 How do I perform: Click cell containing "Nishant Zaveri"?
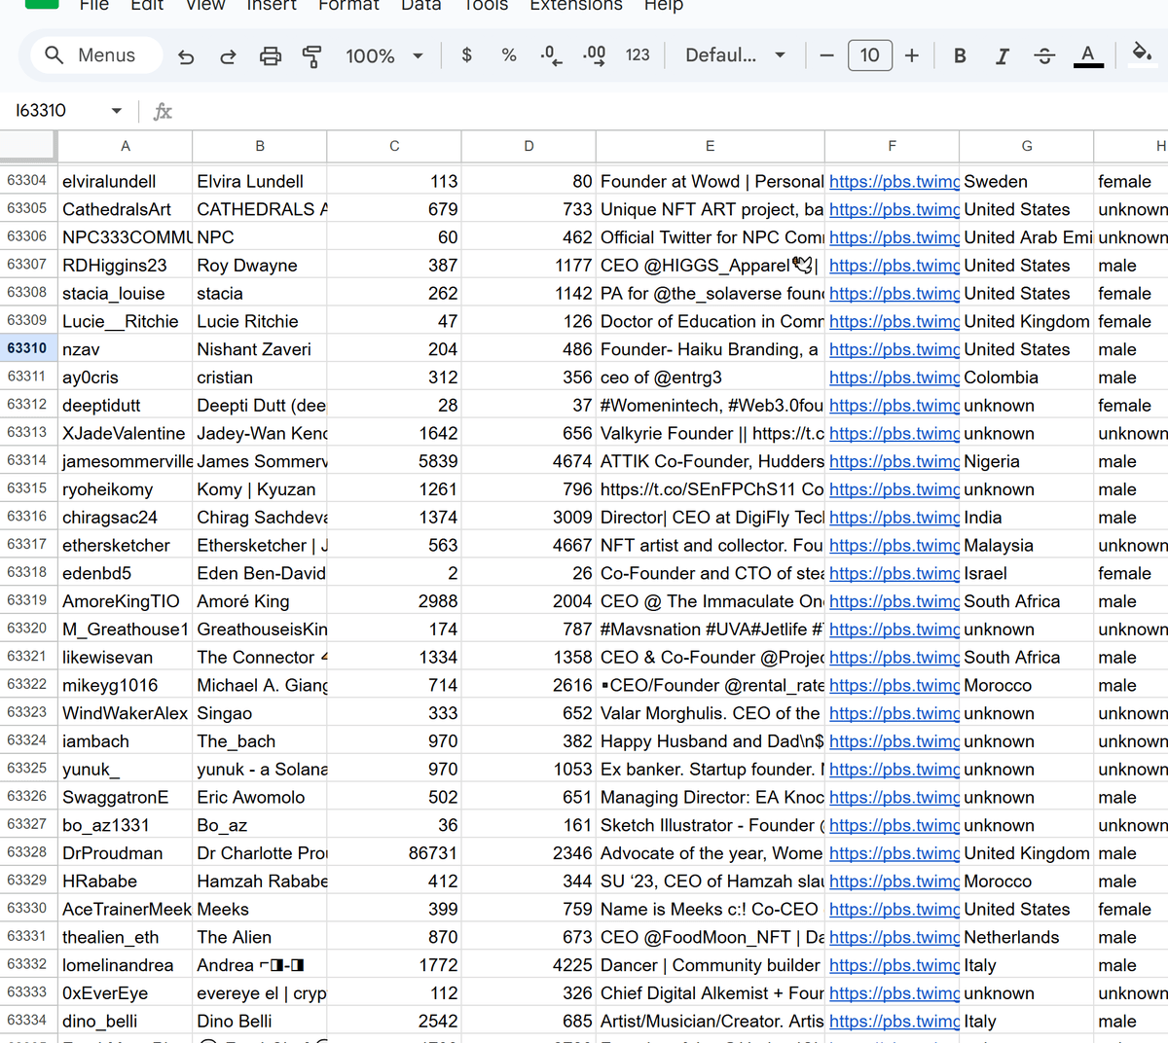coord(260,349)
